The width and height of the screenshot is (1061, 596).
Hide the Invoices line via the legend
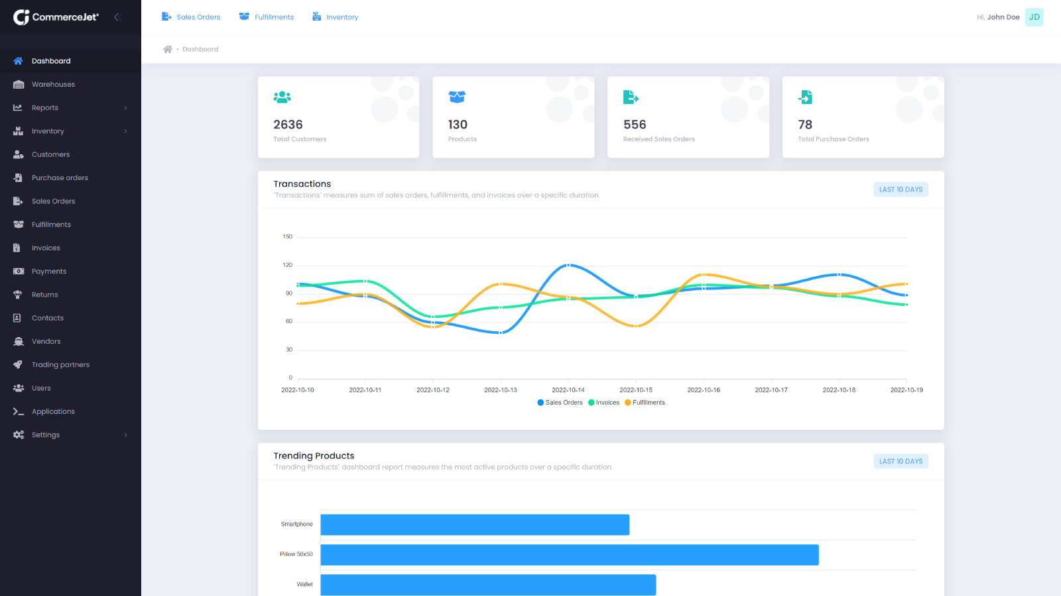click(x=603, y=402)
